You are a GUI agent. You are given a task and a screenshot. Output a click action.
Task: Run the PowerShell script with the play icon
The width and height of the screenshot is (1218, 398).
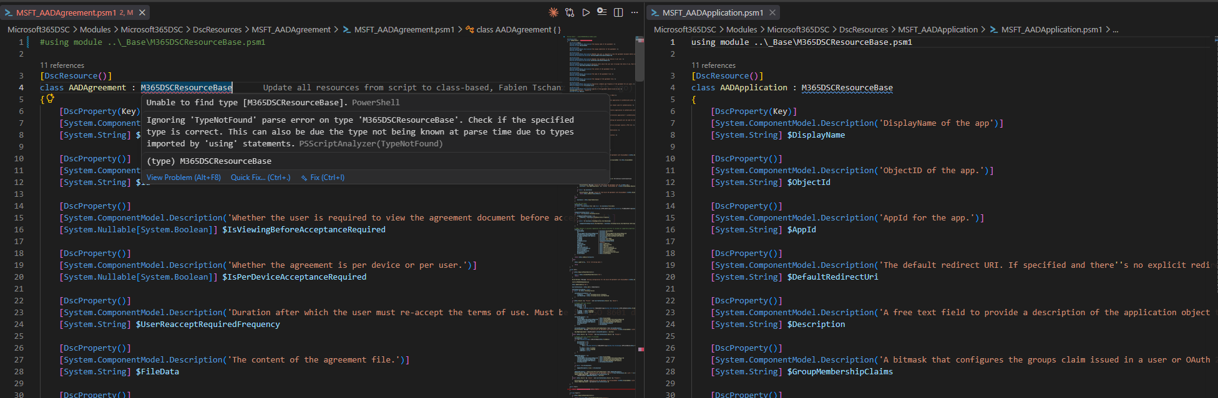(586, 12)
